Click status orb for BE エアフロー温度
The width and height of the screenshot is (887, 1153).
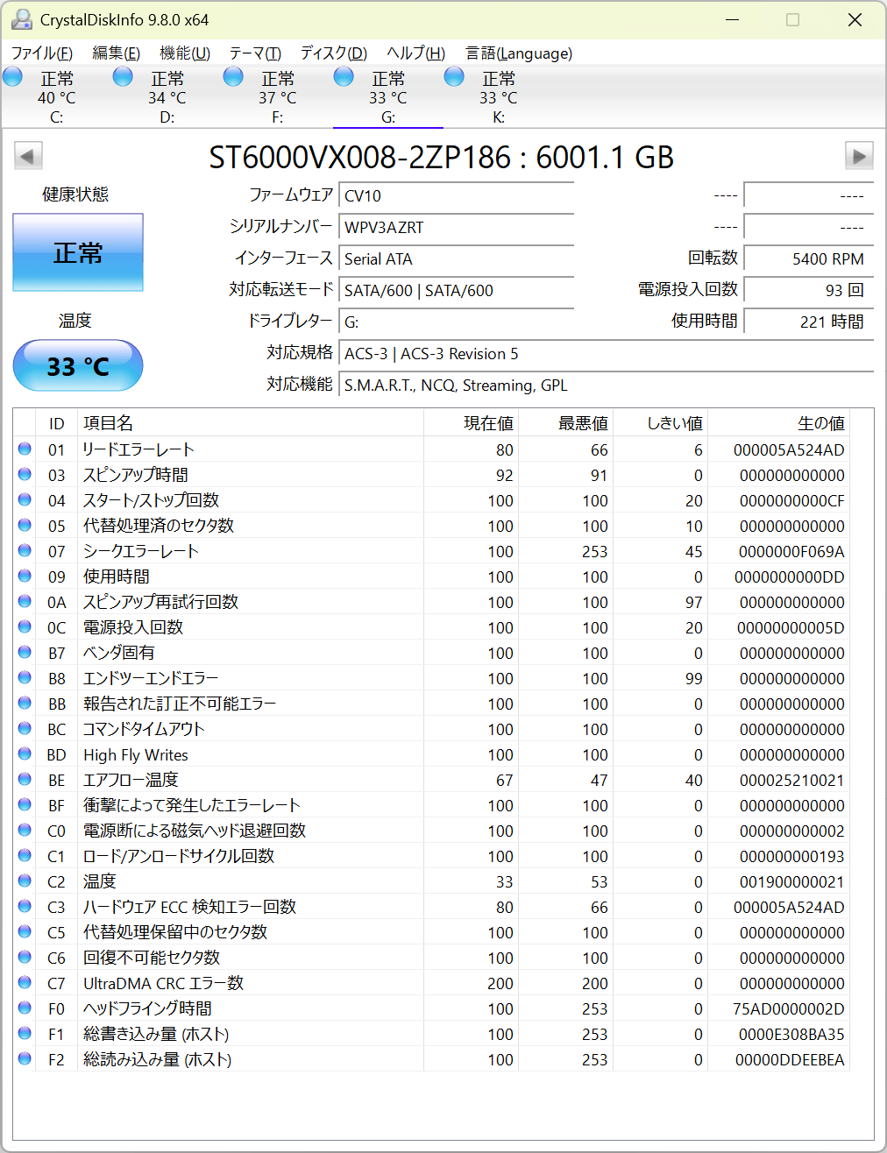25,780
